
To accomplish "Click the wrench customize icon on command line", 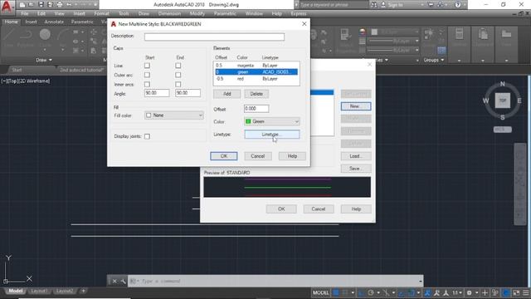I will [123, 281].
